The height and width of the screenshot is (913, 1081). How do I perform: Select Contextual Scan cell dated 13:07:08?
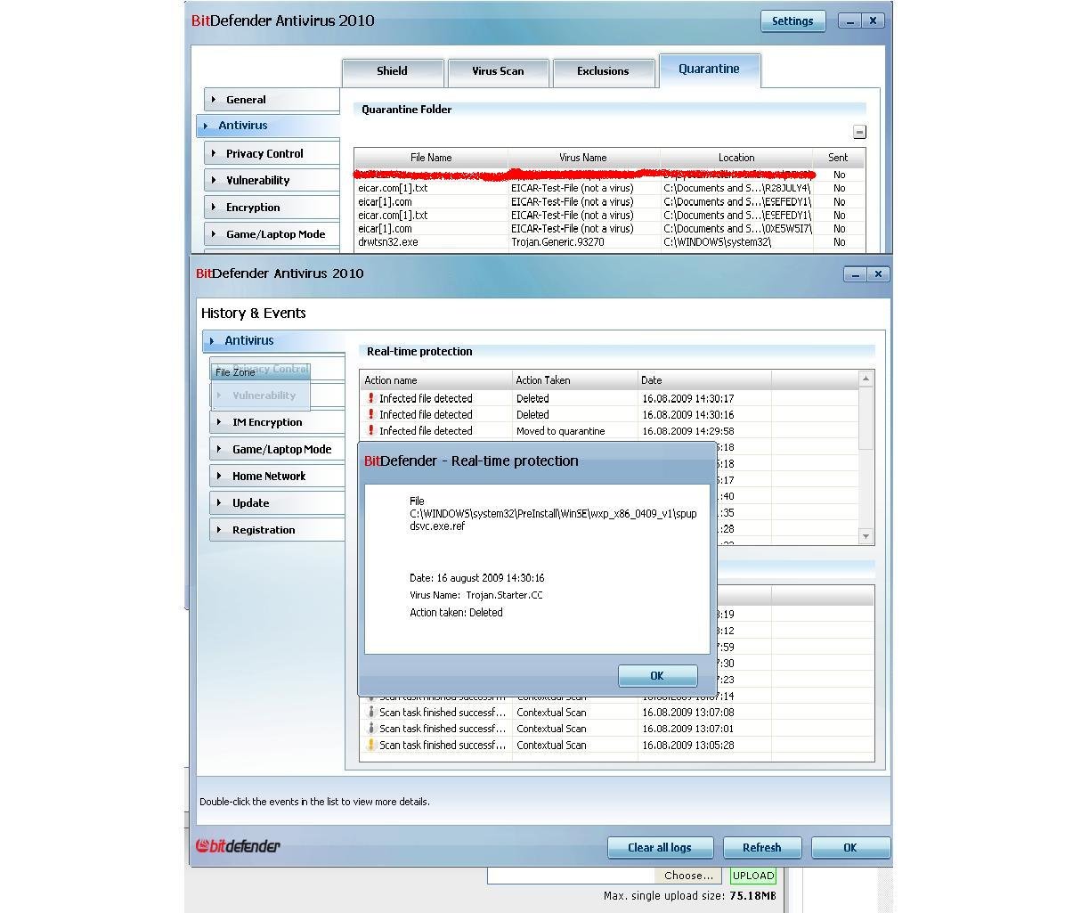point(551,713)
